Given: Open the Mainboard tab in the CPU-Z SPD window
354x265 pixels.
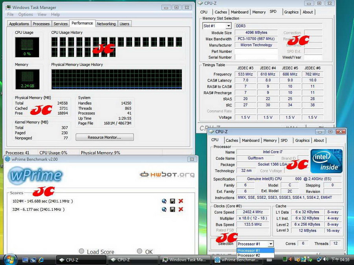Looking at the screenshot, I should 240,12.
